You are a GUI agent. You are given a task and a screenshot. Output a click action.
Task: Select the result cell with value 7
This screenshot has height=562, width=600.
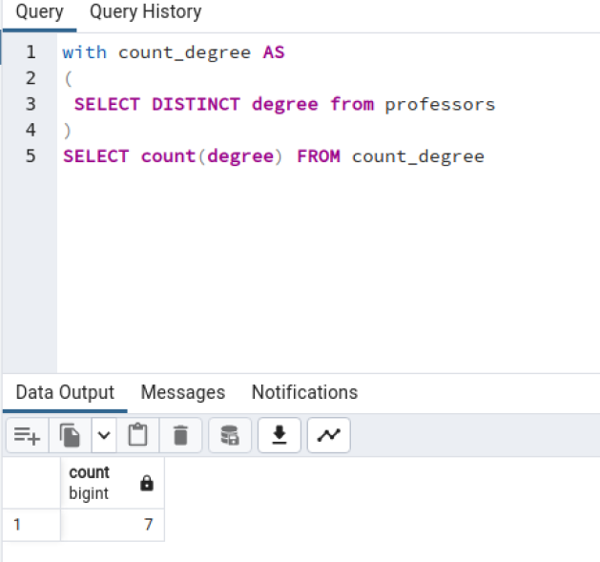coord(113,525)
